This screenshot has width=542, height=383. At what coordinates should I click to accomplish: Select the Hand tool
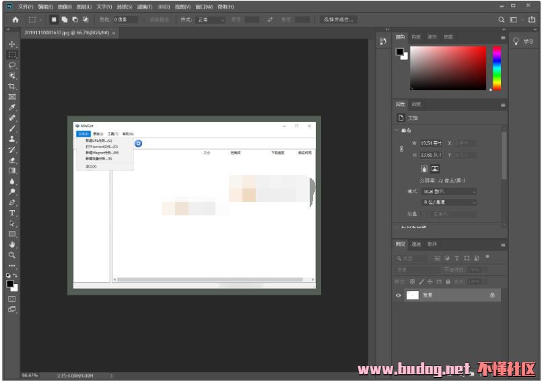tap(11, 244)
